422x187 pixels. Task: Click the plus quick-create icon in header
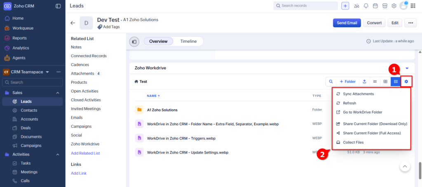(345, 6)
